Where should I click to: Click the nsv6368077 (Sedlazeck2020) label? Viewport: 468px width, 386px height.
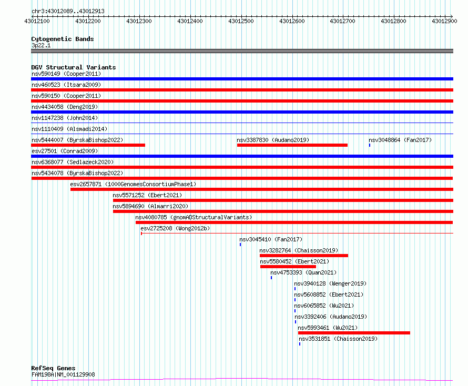[x=73, y=162]
